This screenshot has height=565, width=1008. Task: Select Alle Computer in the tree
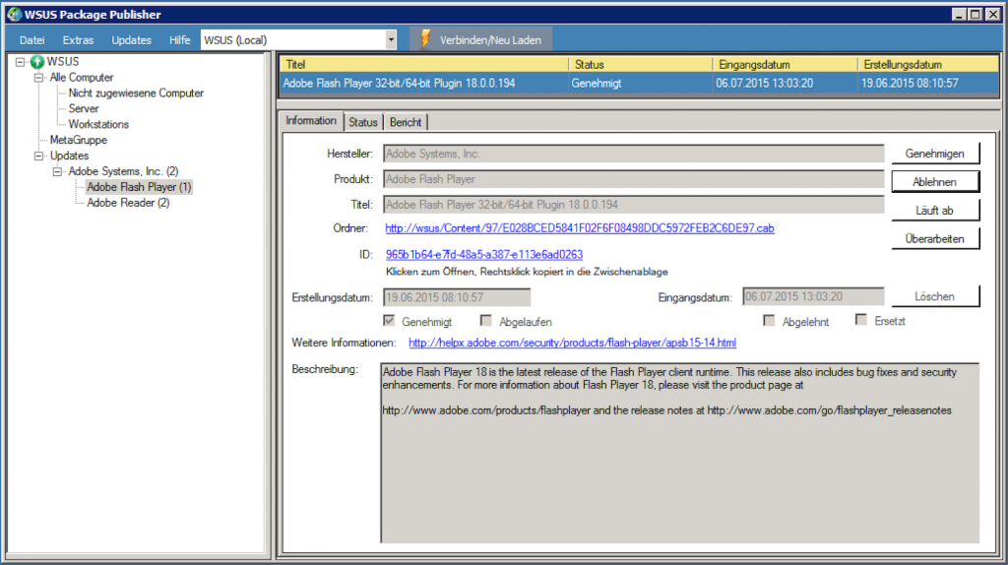tap(82, 77)
